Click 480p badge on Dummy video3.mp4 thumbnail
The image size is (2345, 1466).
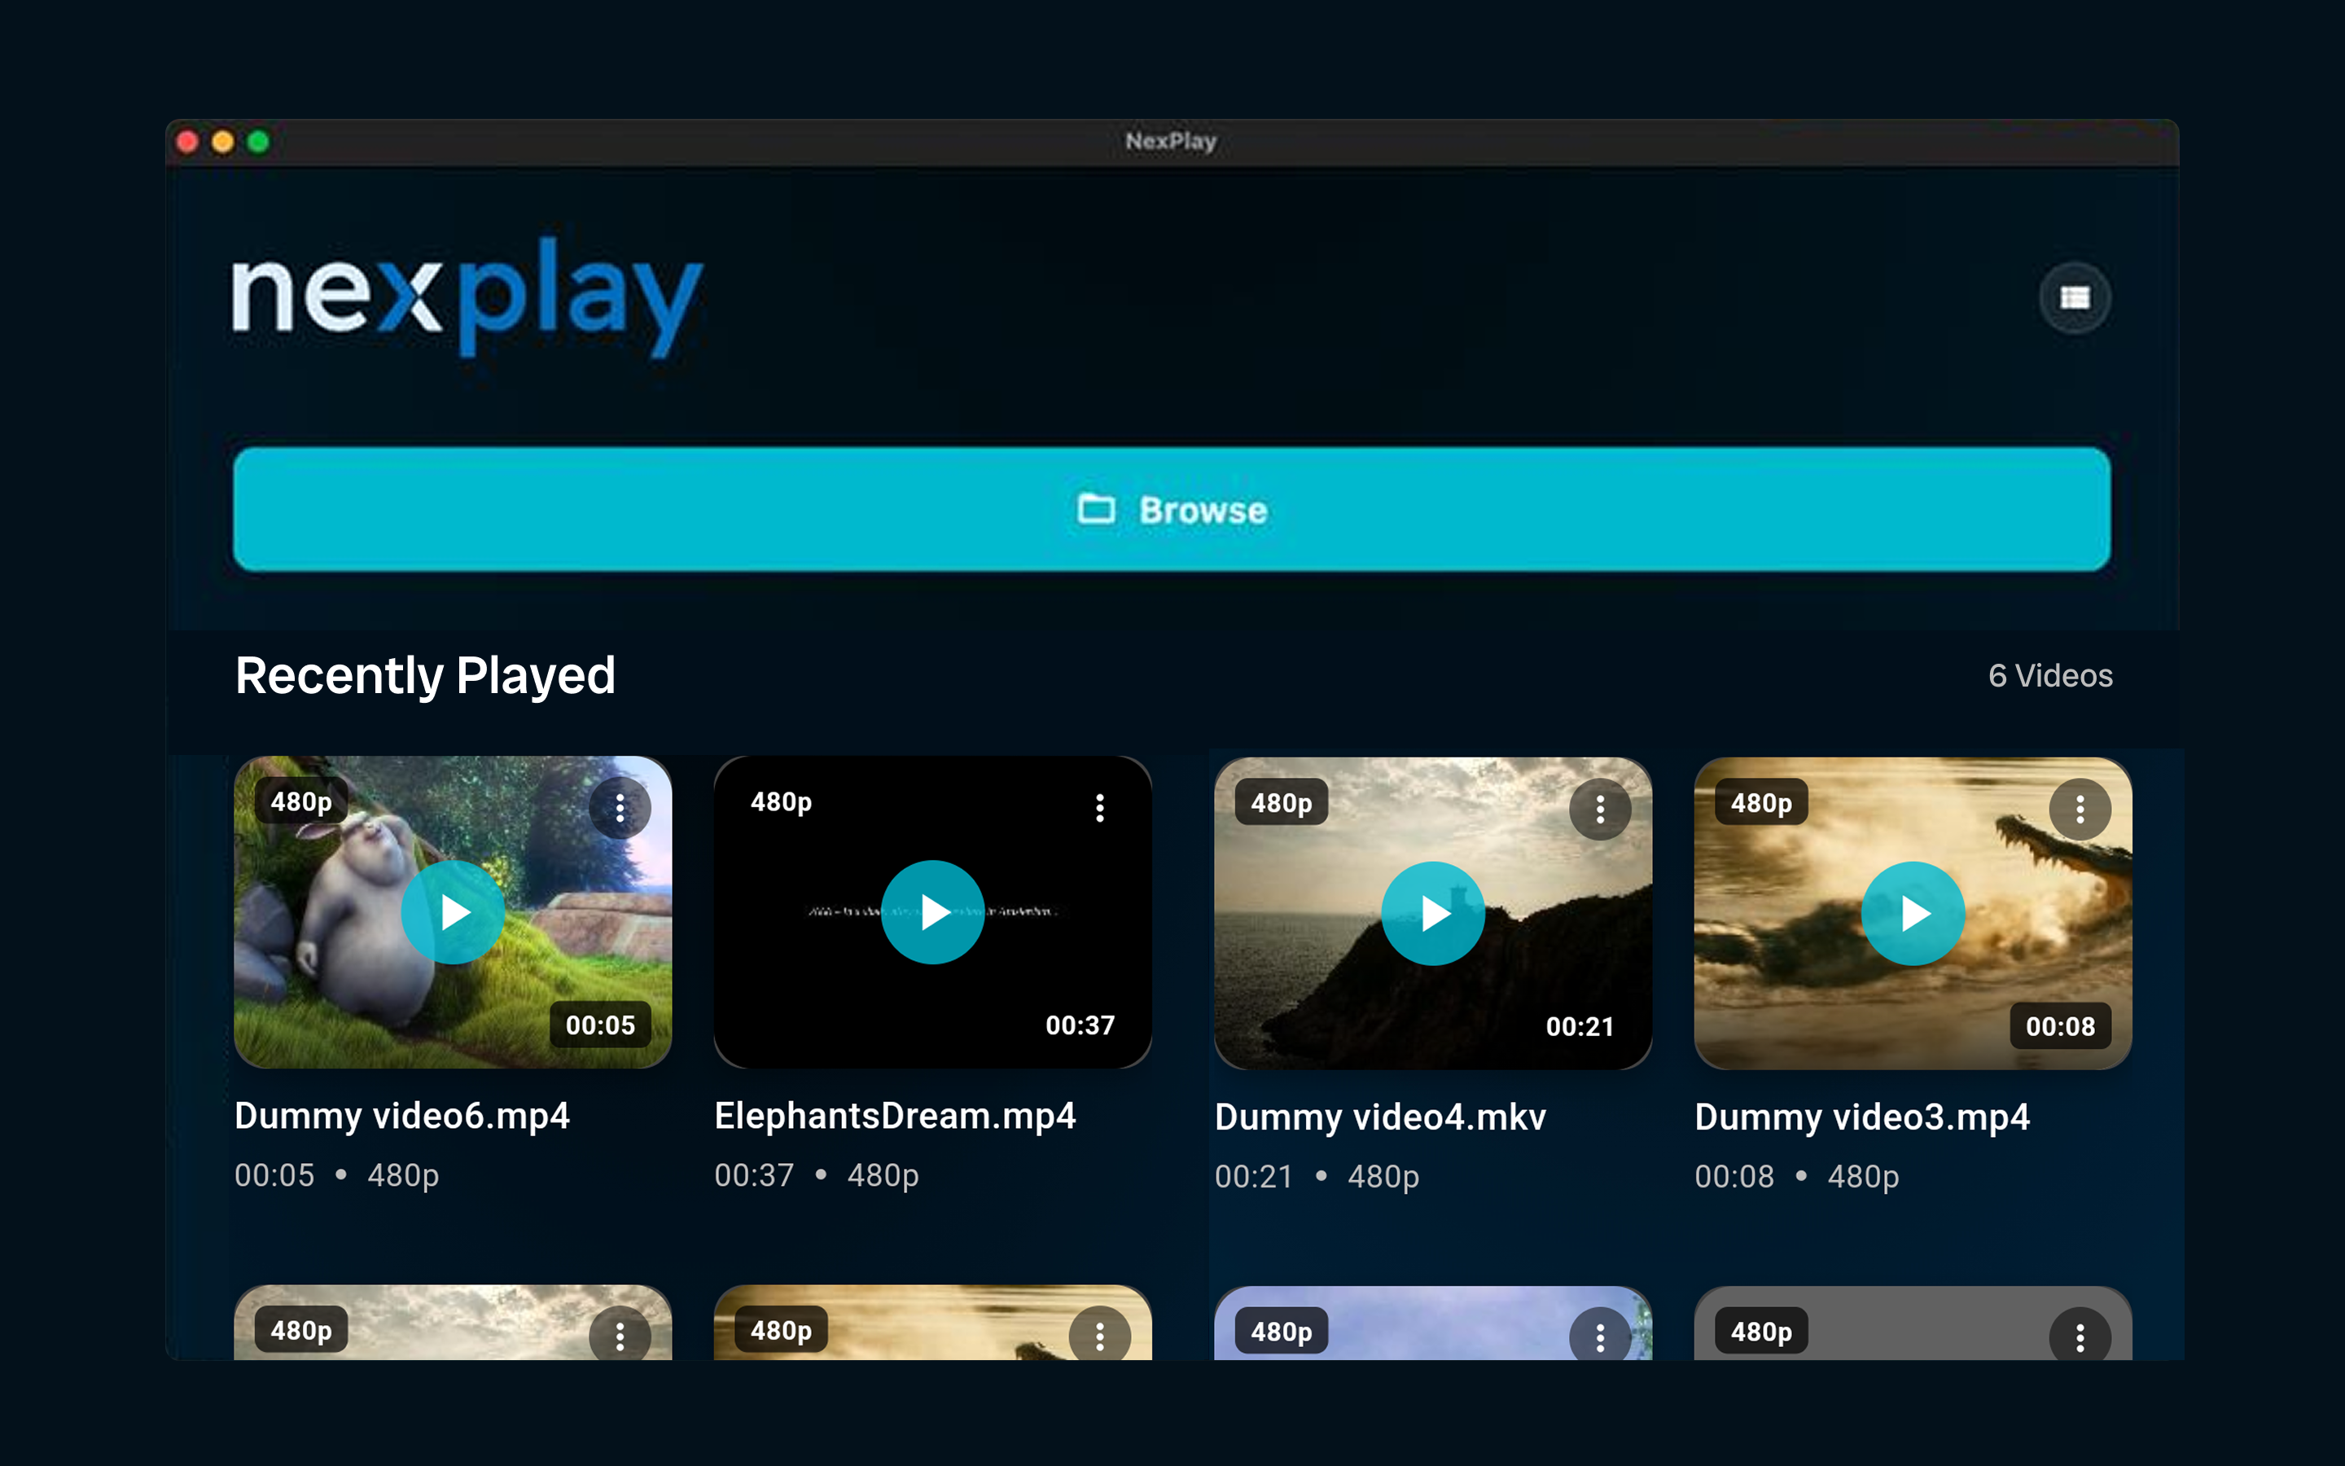1760,803
